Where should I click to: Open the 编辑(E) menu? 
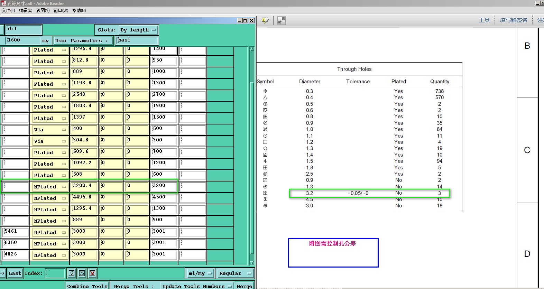click(26, 10)
